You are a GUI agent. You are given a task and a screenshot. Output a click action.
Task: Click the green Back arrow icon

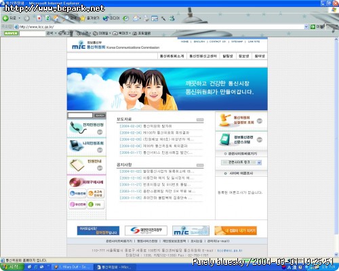click(x=5, y=18)
